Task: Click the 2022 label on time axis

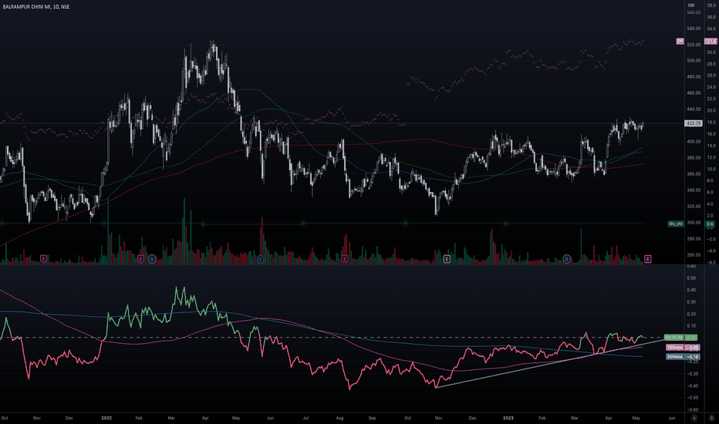Action: pos(106,418)
